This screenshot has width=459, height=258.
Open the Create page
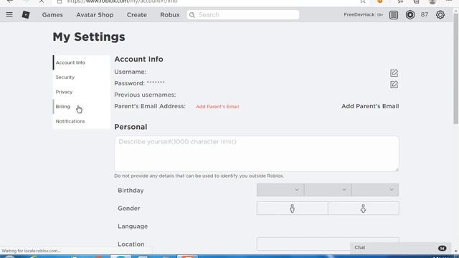(137, 15)
